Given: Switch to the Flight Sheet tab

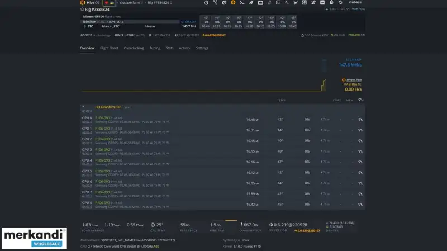Looking at the screenshot, I should pyautogui.click(x=109, y=48).
